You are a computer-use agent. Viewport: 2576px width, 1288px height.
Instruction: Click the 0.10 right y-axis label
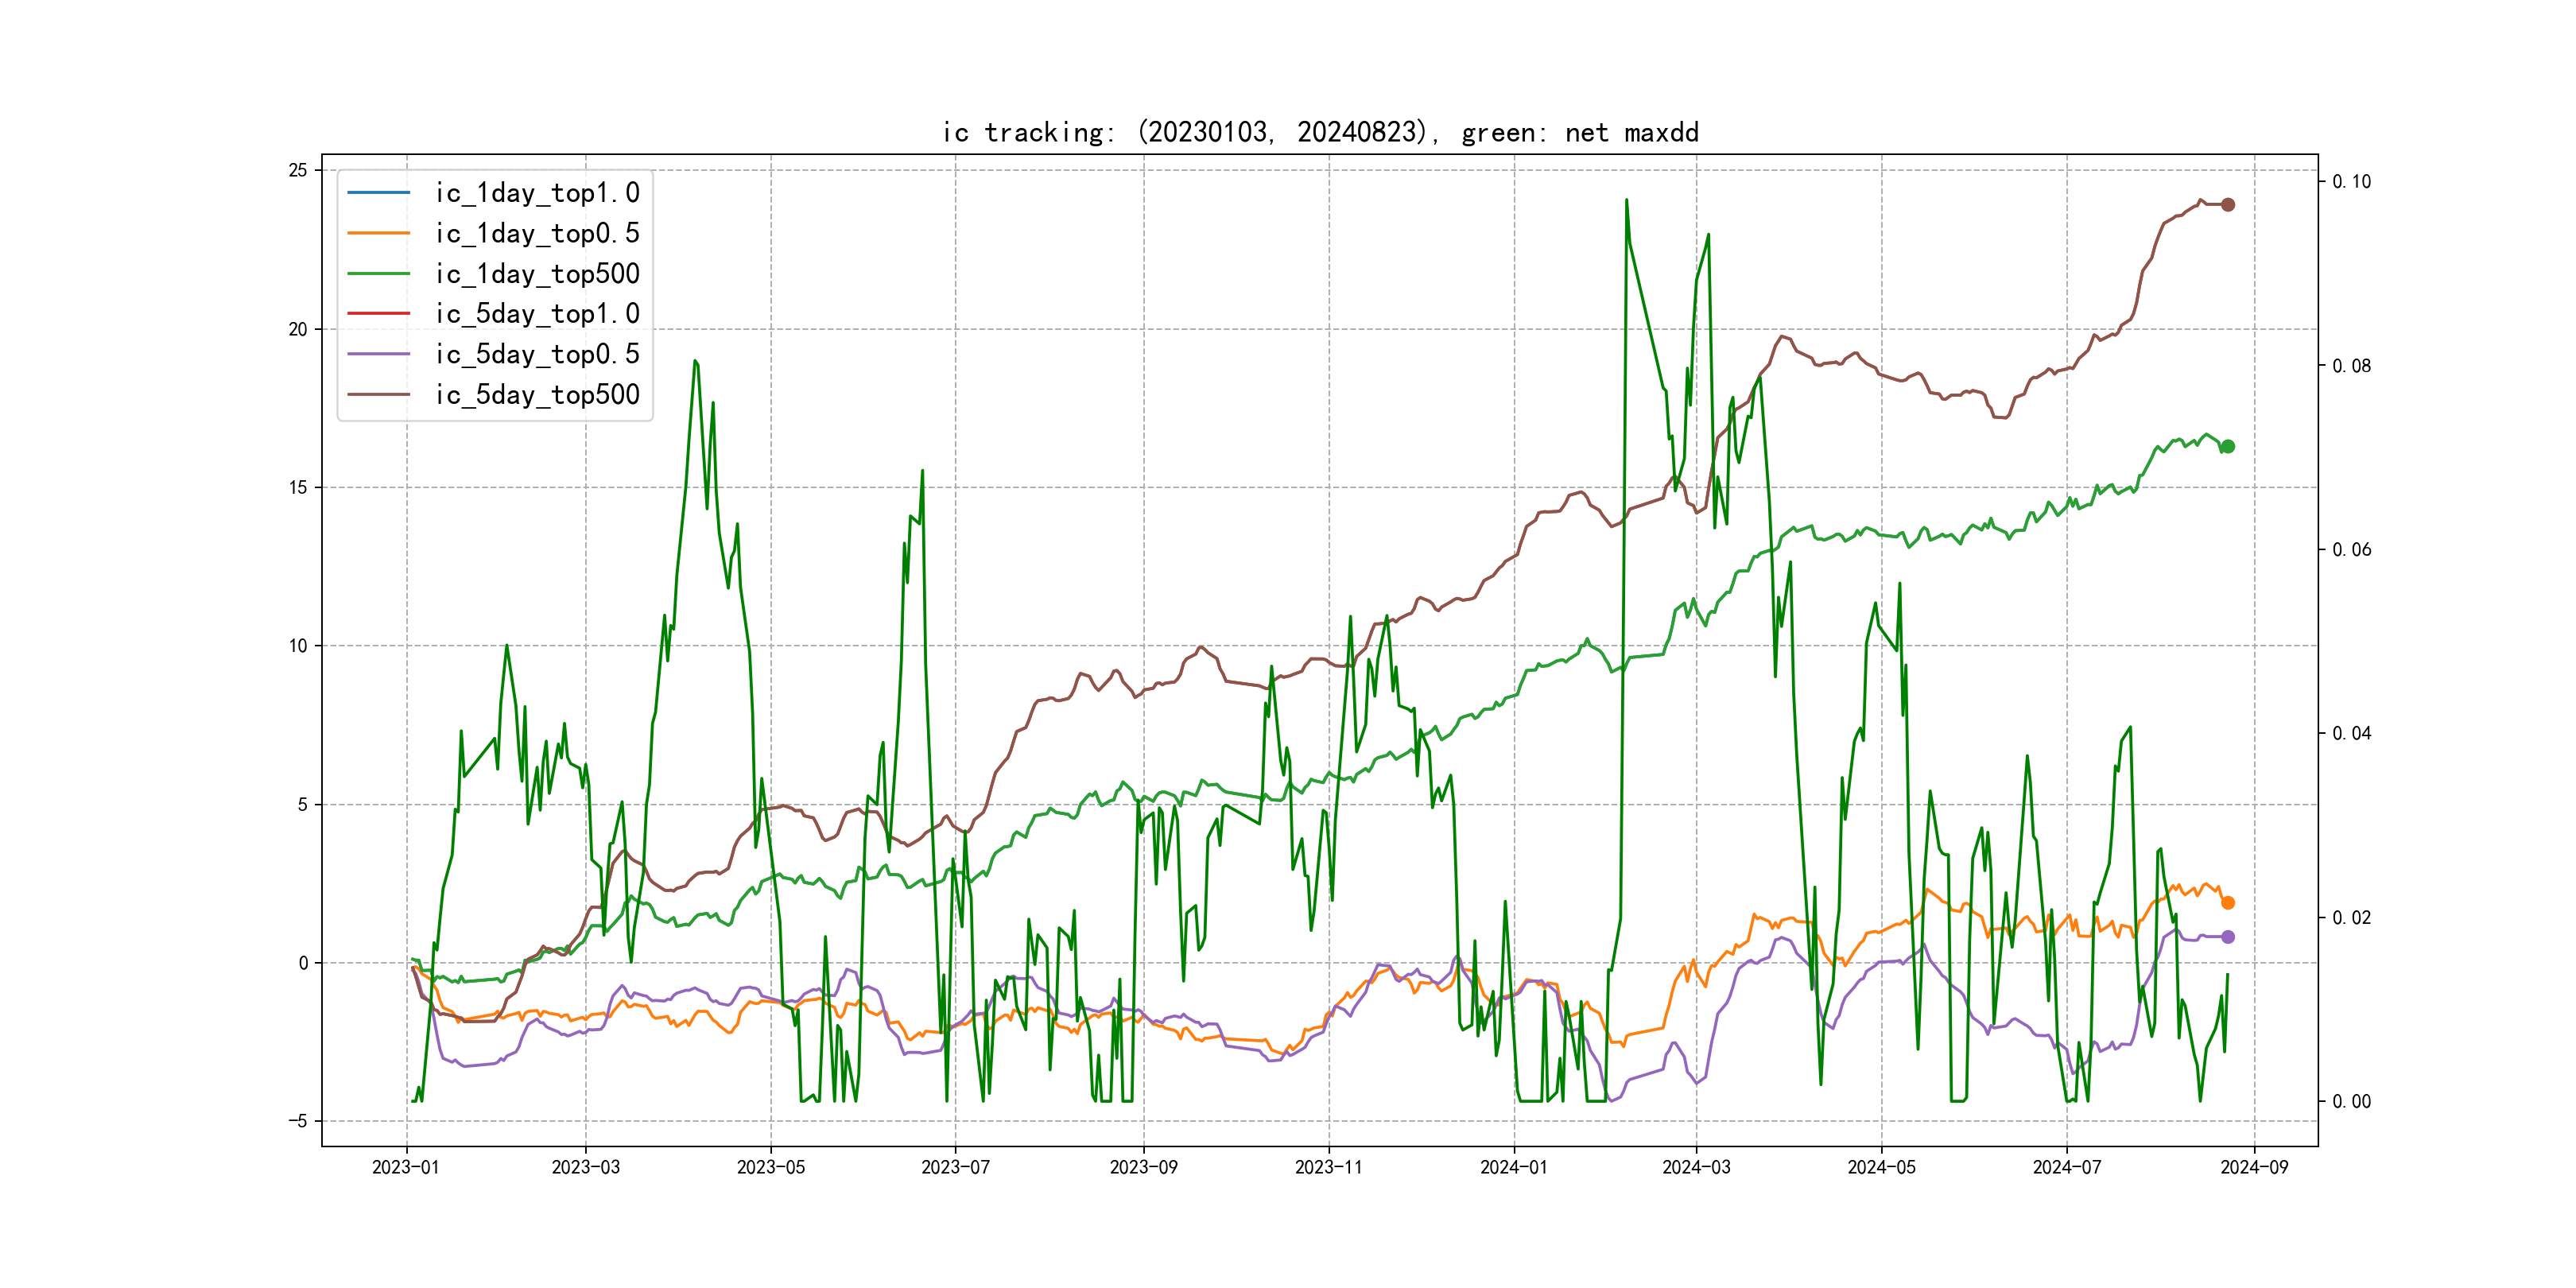pos(2351,181)
